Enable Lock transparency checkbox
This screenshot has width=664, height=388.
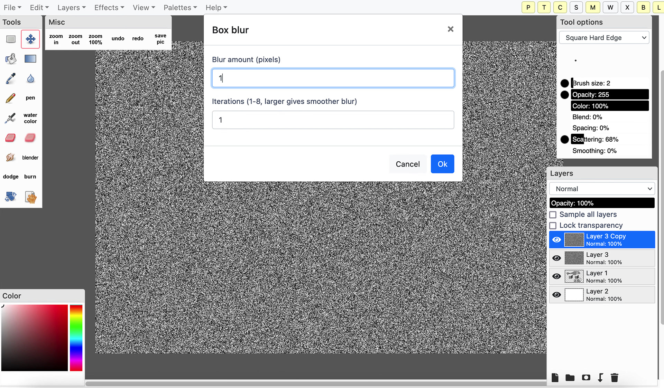pyautogui.click(x=553, y=226)
